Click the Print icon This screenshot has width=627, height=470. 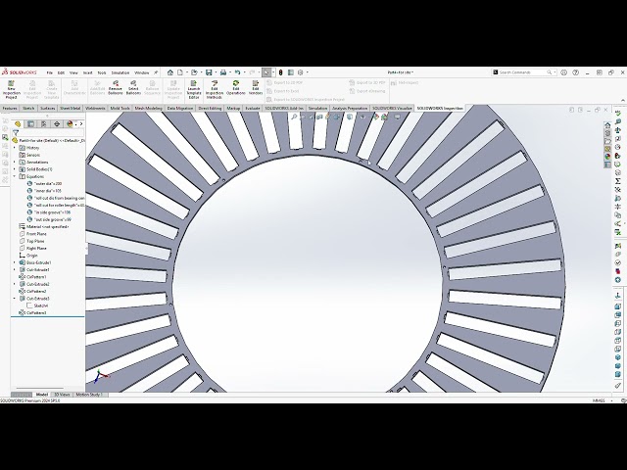[x=223, y=72]
